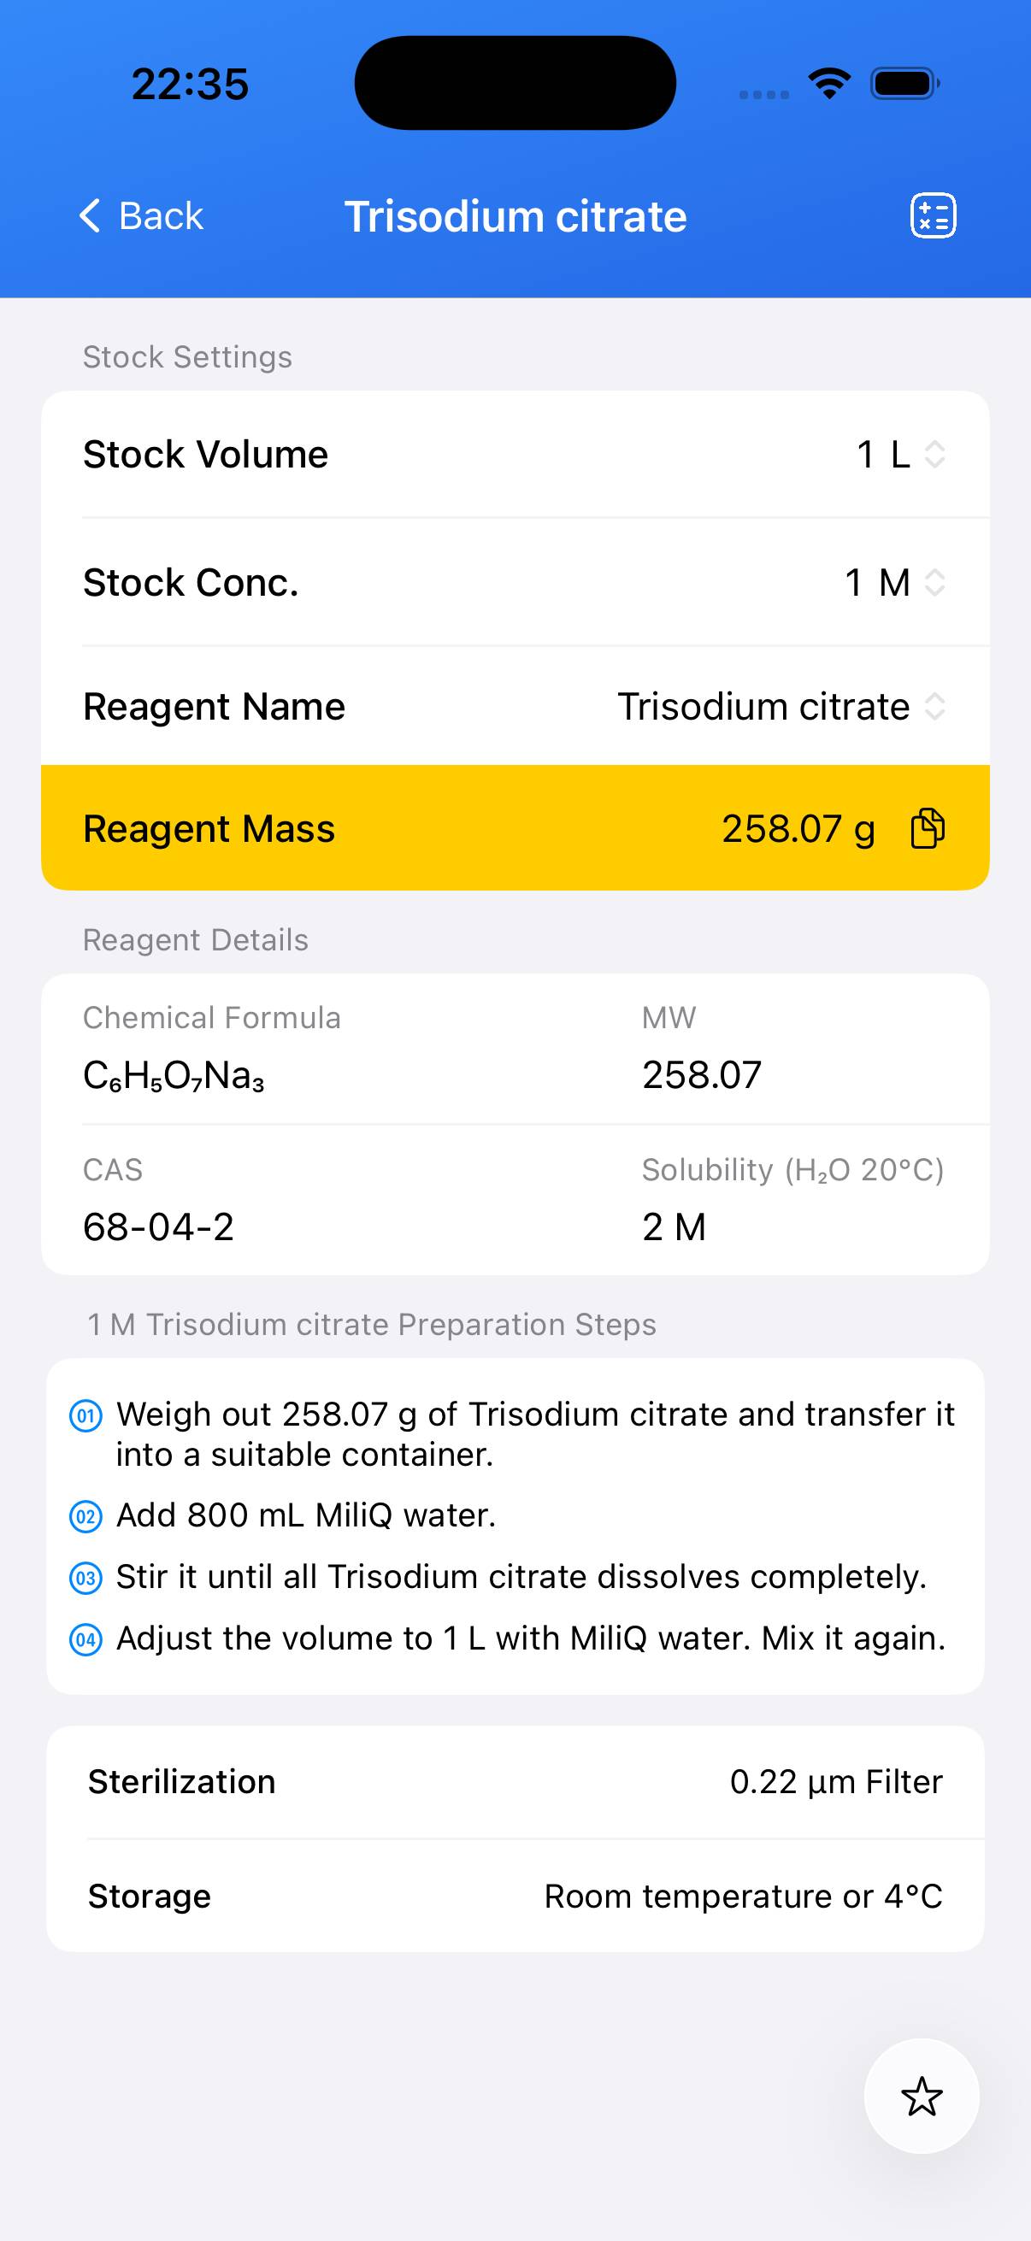Tap the battery indicator icon
This screenshot has height=2241, width=1031.
coord(904,84)
